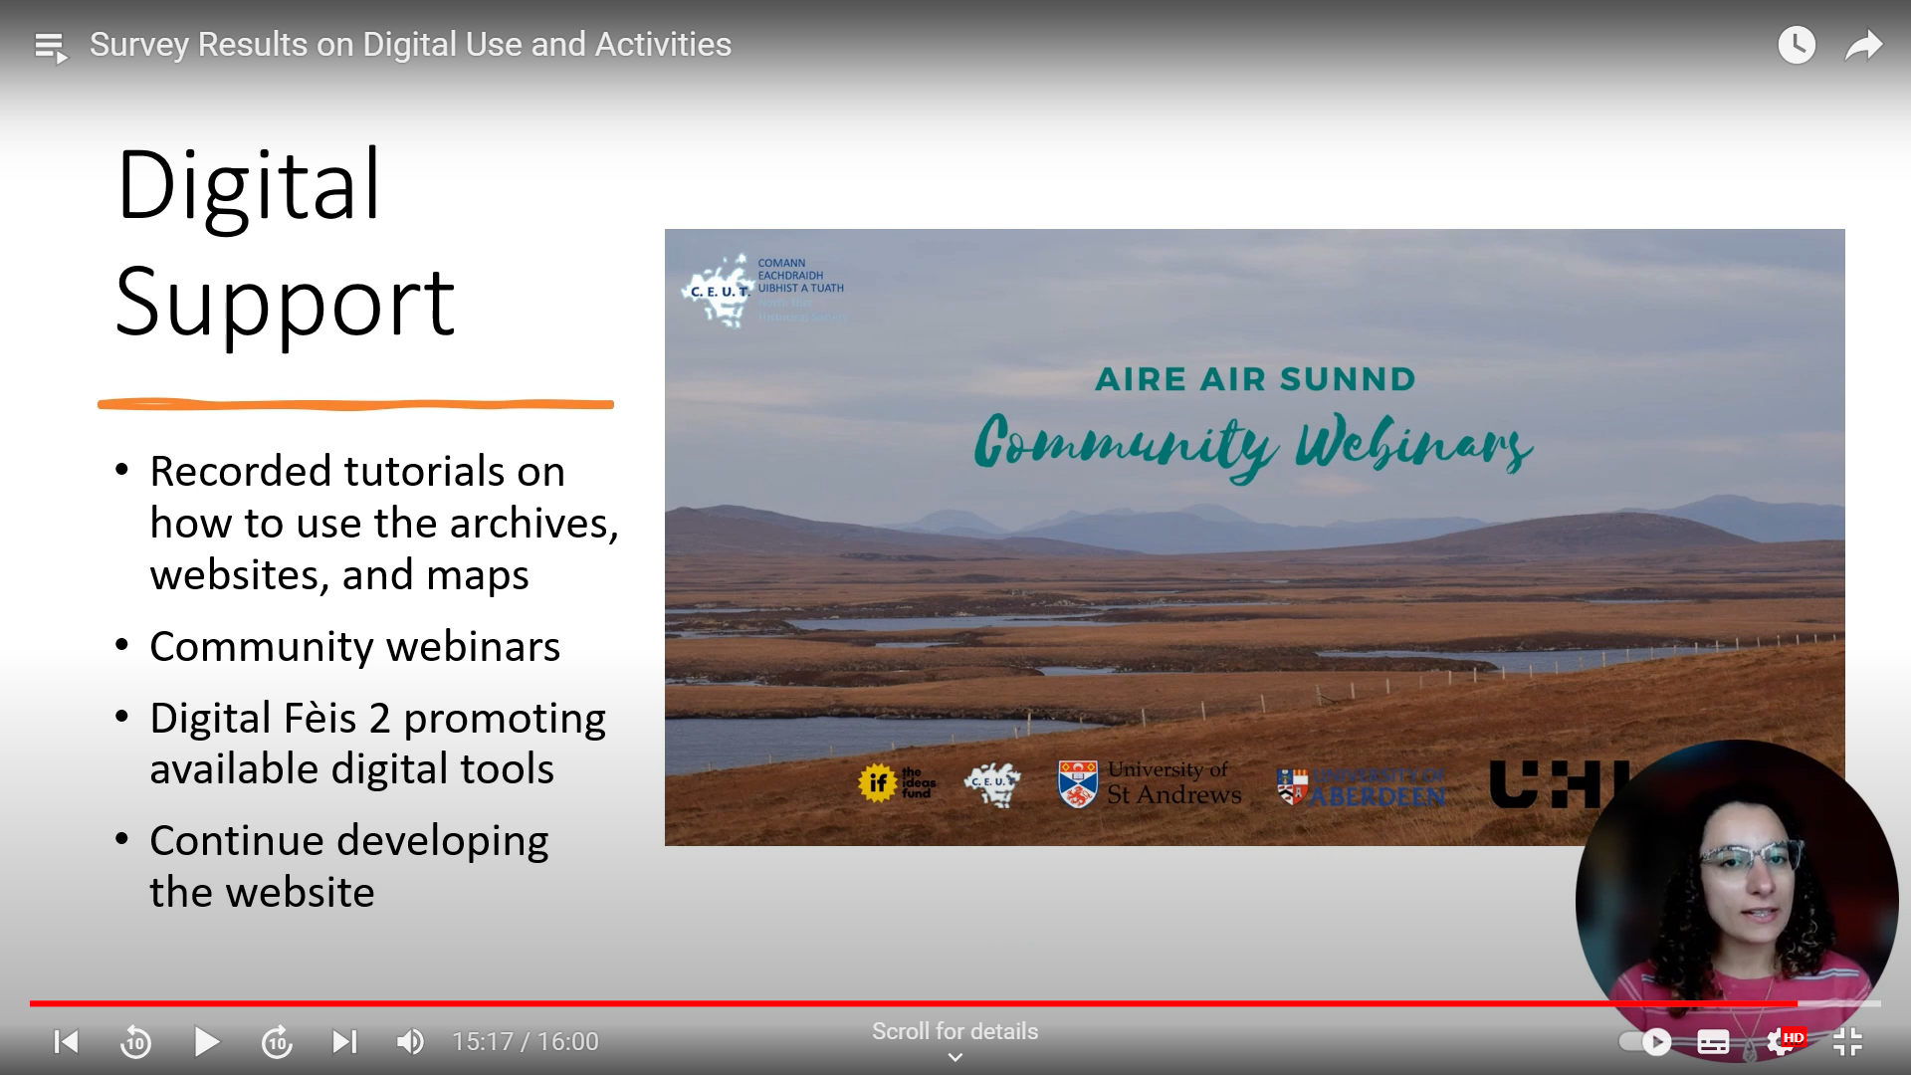This screenshot has width=1911, height=1075.
Task: Skip to the next video
Action: [344, 1042]
